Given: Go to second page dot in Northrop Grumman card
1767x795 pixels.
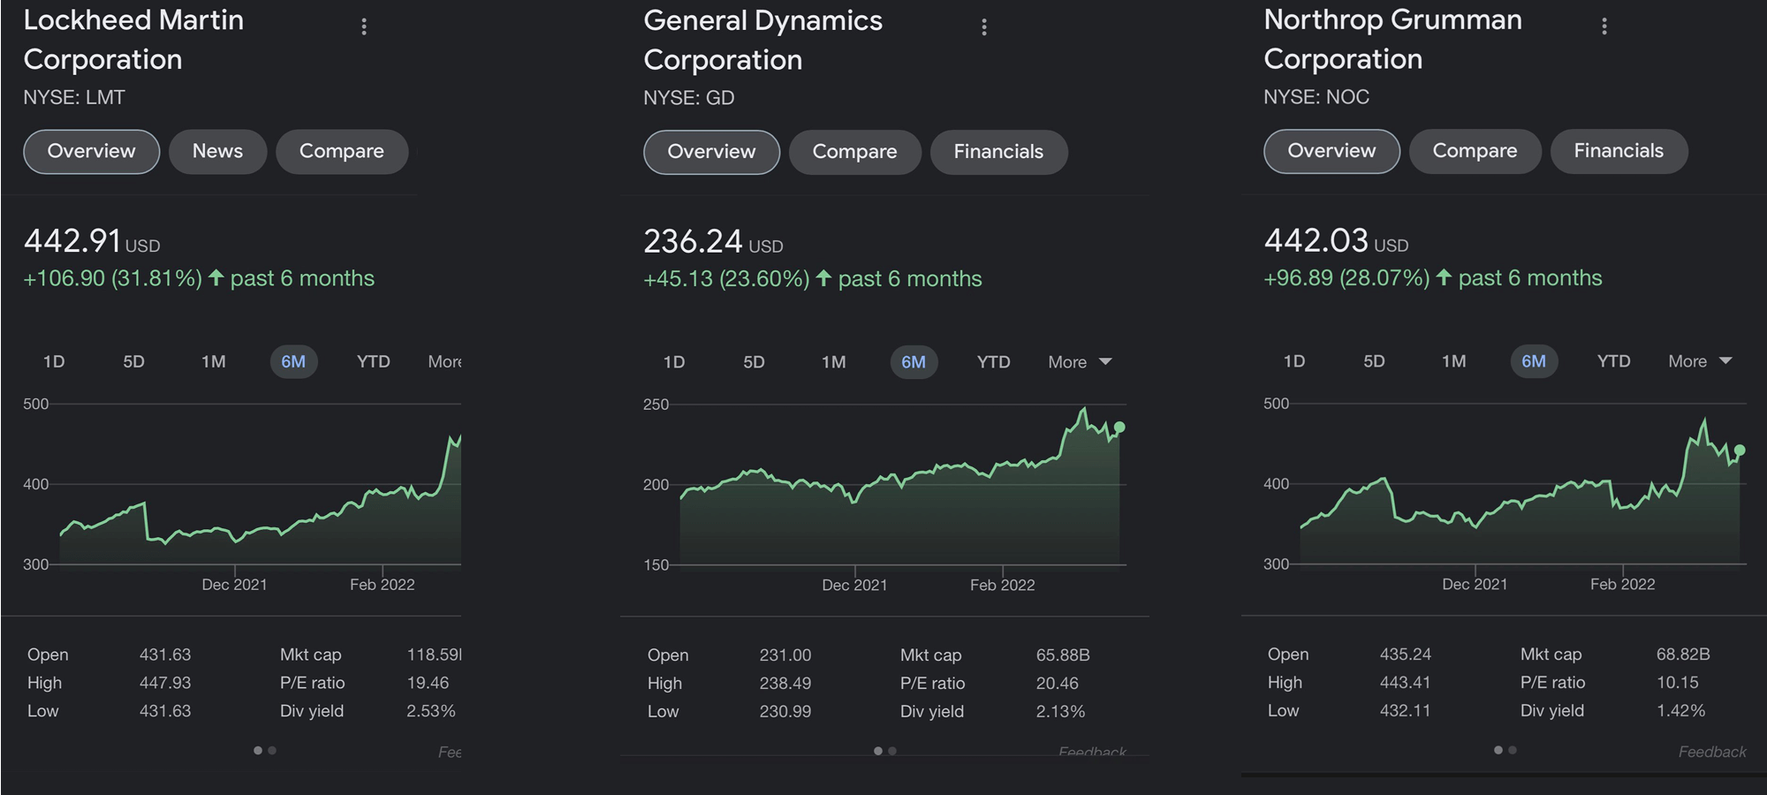Looking at the screenshot, I should (1513, 750).
